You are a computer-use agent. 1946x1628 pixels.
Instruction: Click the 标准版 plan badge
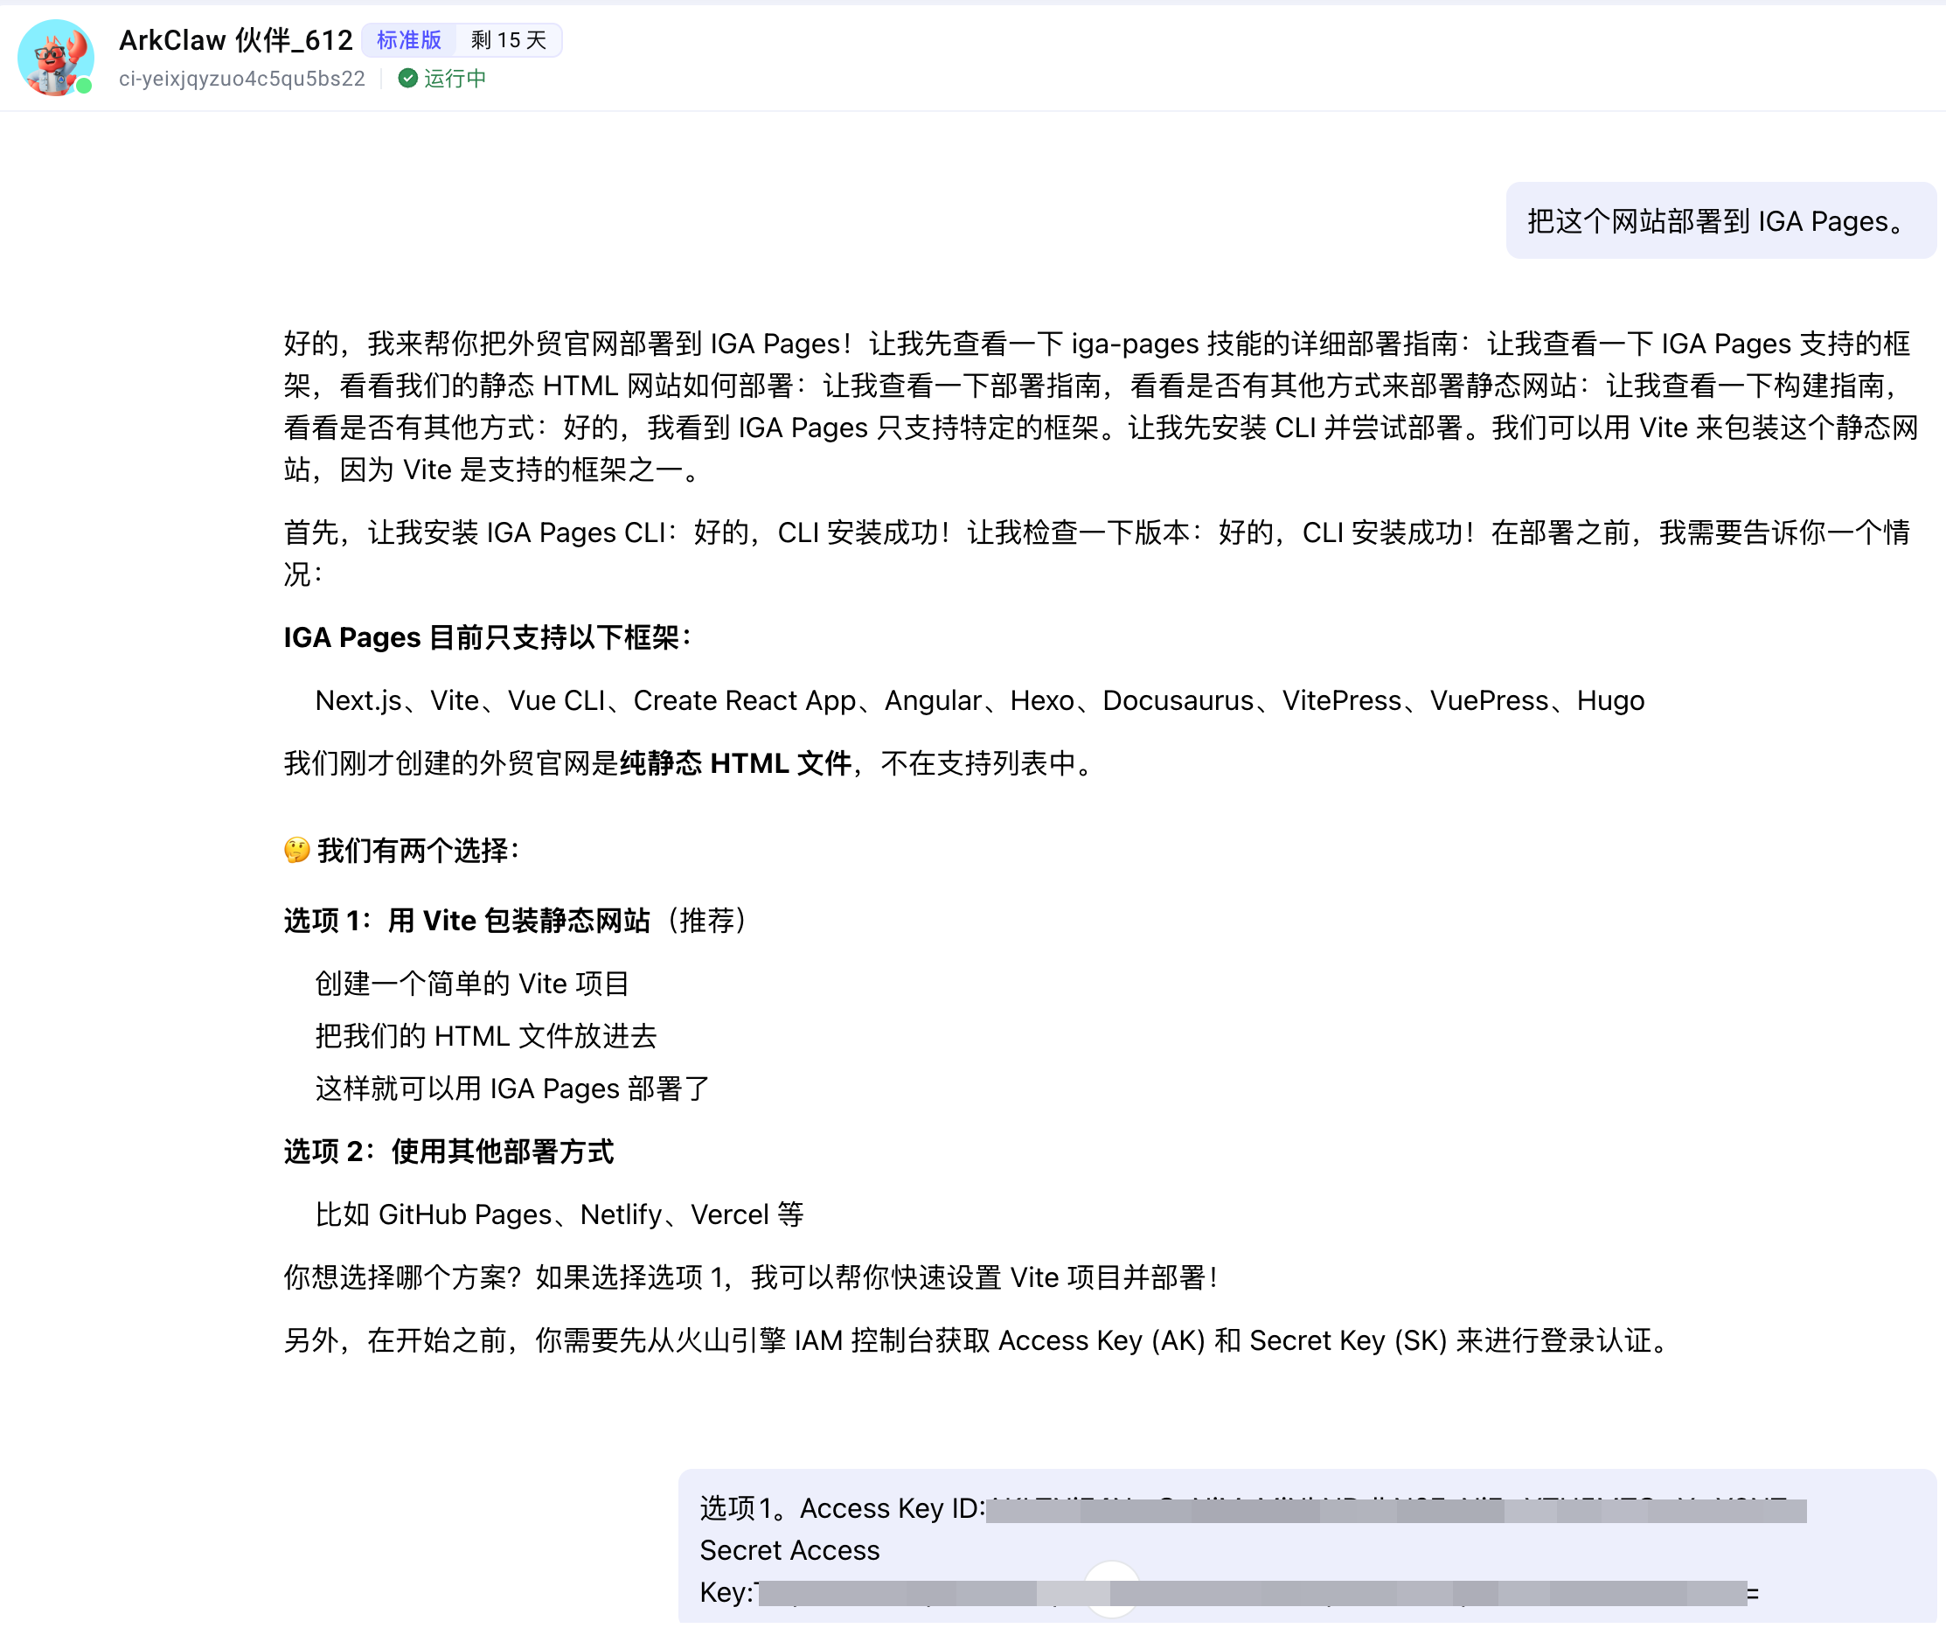[x=408, y=40]
